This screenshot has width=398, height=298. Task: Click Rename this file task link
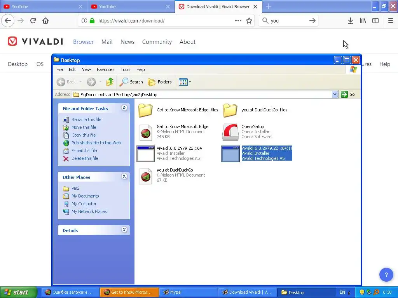click(x=86, y=120)
